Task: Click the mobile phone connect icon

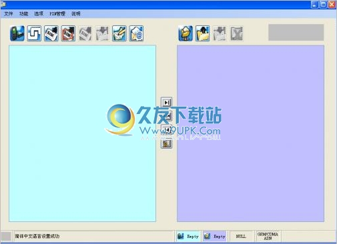Action: 17,33
